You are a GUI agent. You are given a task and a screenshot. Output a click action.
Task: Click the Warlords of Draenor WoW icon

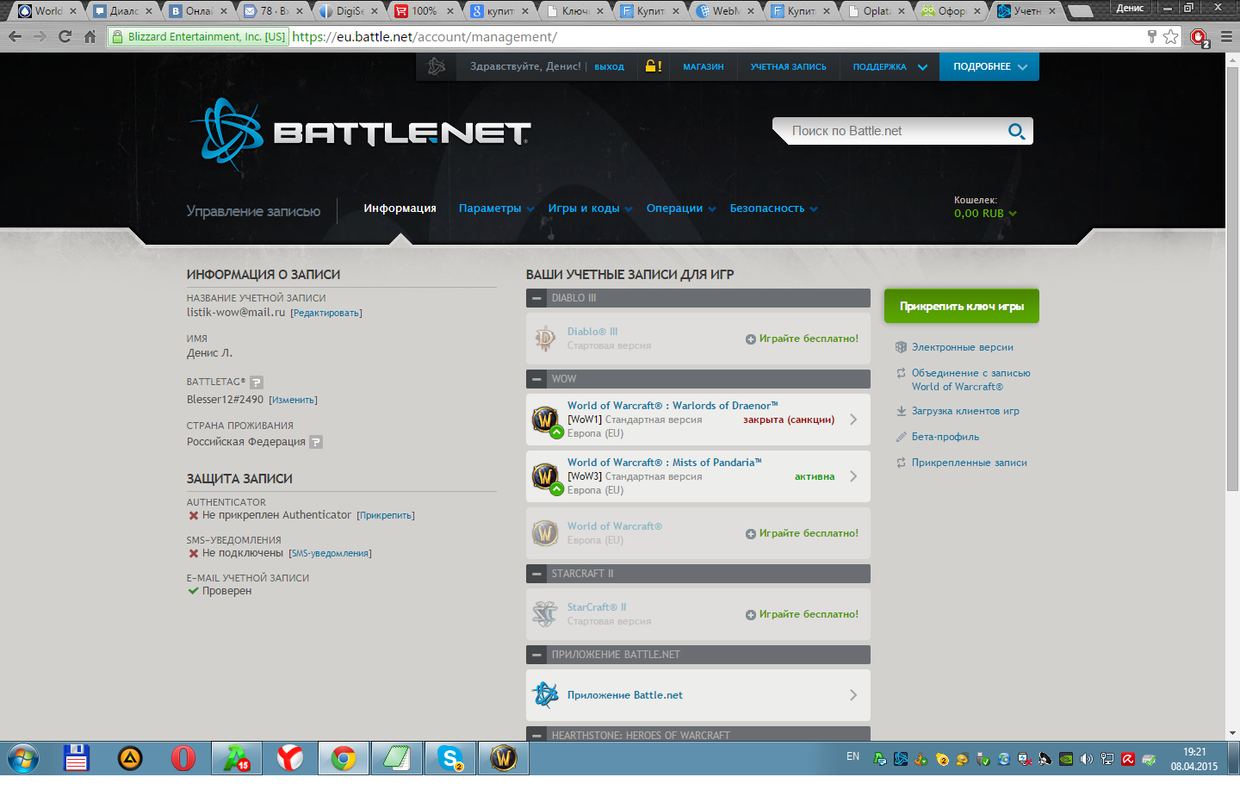545,420
